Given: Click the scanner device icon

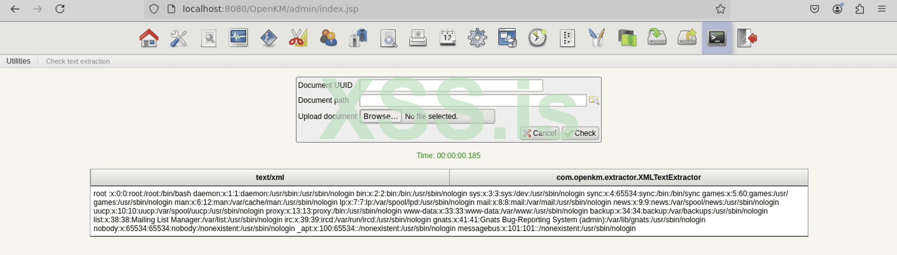Looking at the screenshot, I should (x=418, y=38).
